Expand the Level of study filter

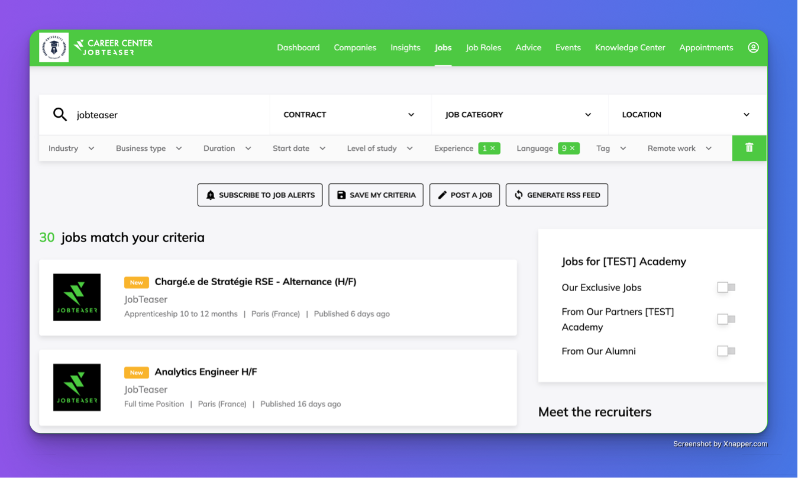(x=380, y=148)
